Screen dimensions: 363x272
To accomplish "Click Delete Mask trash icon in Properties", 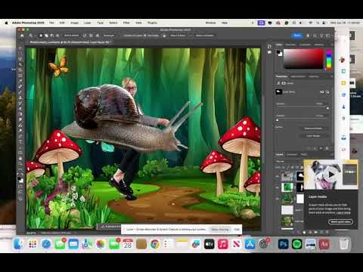I will coord(327,148).
